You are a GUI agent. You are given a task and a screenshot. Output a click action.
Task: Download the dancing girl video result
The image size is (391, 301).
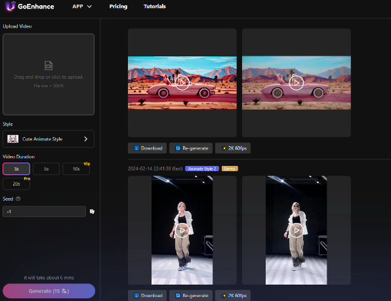pos(147,296)
